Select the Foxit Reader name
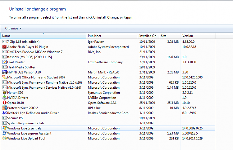 click(x=16, y=62)
